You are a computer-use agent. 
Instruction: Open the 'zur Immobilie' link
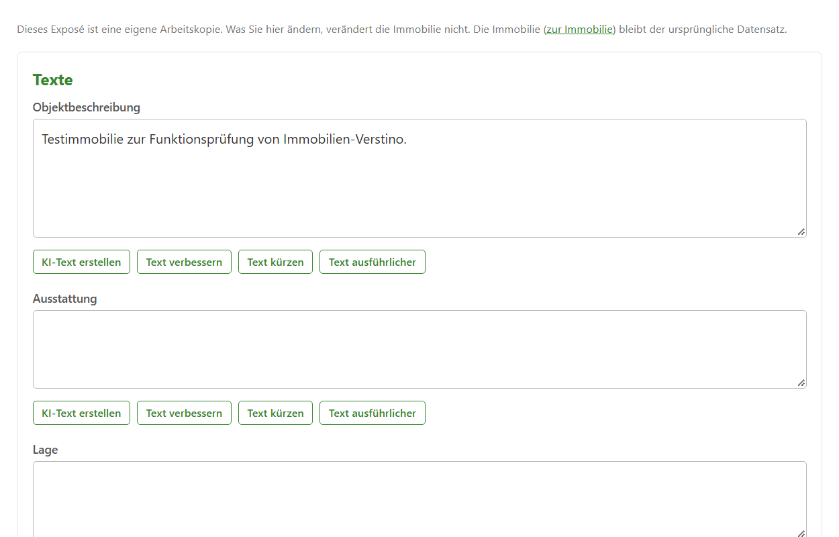[579, 30]
